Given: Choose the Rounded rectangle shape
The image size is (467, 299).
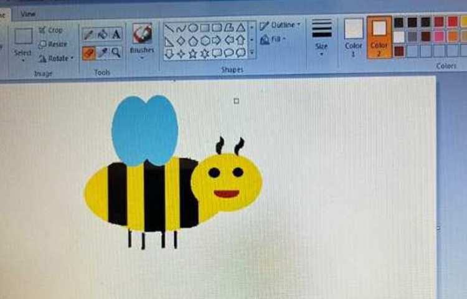Looking at the screenshot, I should coord(217,27).
